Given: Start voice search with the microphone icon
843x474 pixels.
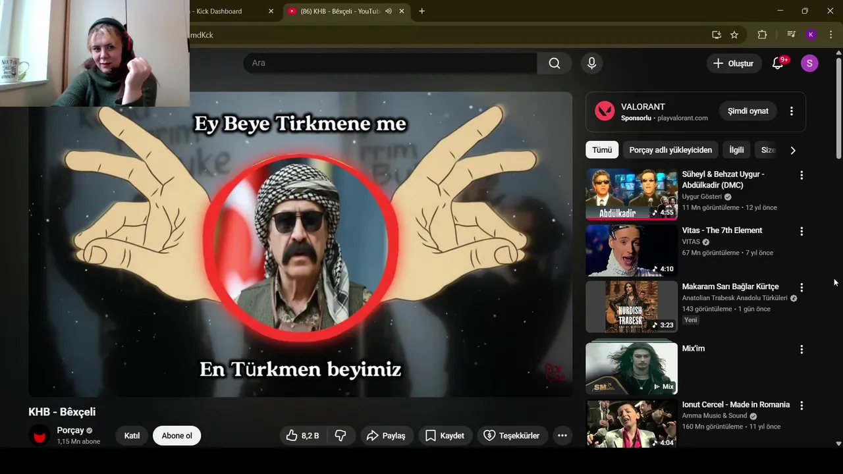Looking at the screenshot, I should [x=591, y=63].
